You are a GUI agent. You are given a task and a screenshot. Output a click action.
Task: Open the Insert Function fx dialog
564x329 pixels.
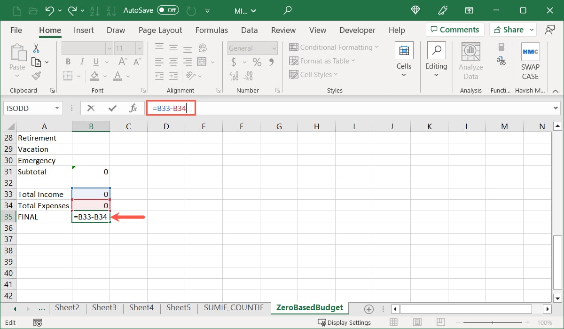[133, 108]
